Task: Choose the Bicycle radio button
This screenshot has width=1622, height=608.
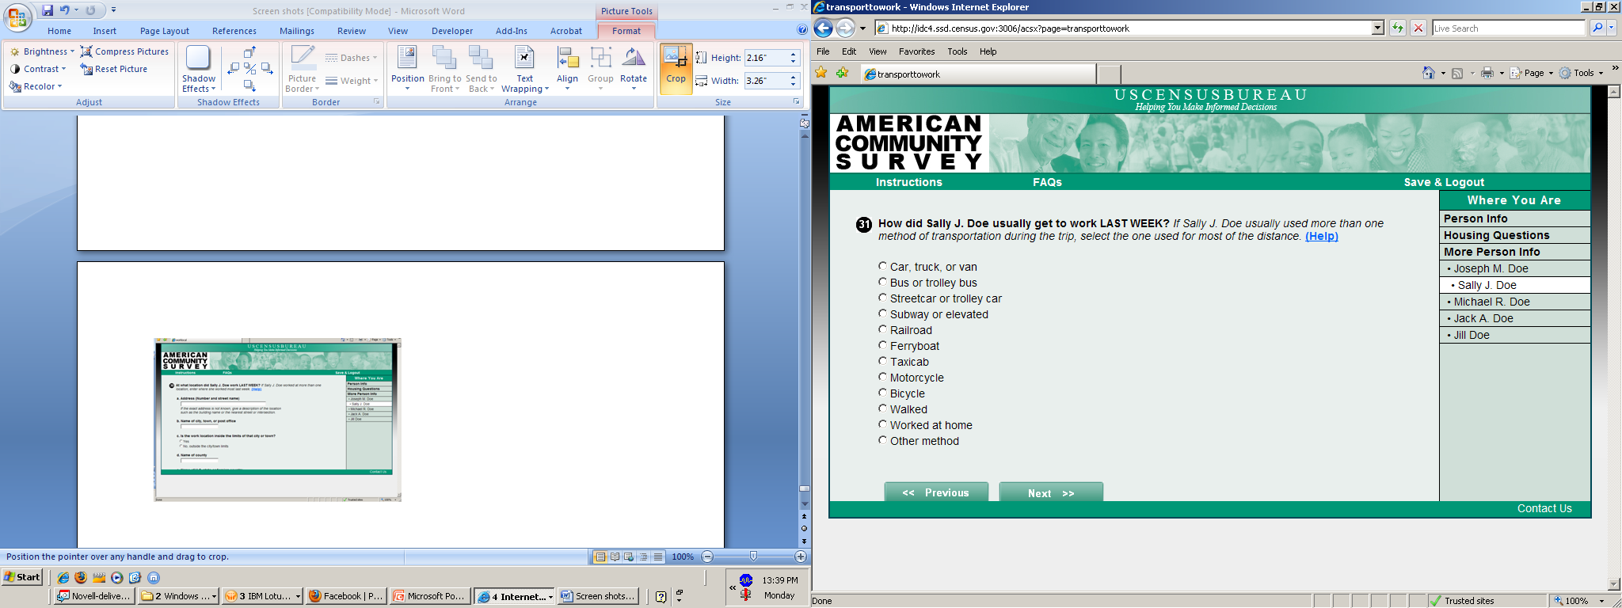Action: coord(882,393)
